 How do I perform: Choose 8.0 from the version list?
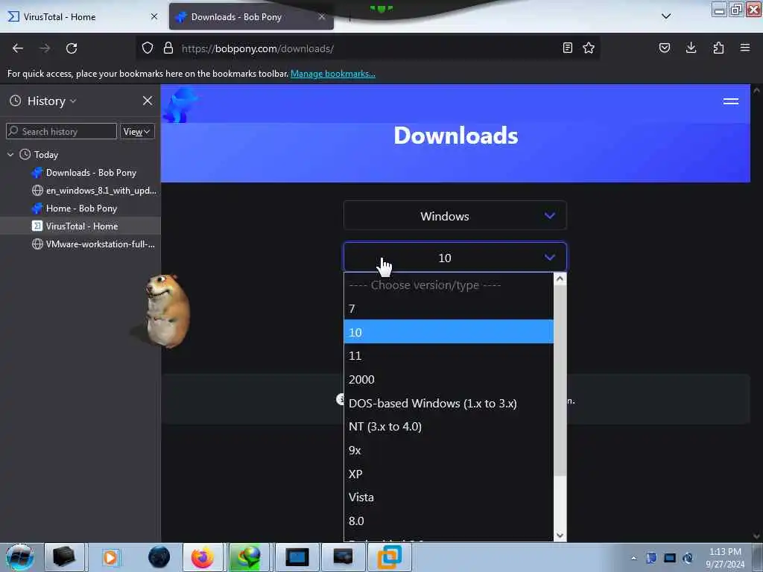point(449,521)
